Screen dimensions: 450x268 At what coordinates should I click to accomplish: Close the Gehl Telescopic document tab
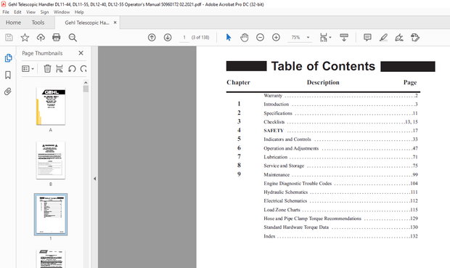(x=115, y=23)
